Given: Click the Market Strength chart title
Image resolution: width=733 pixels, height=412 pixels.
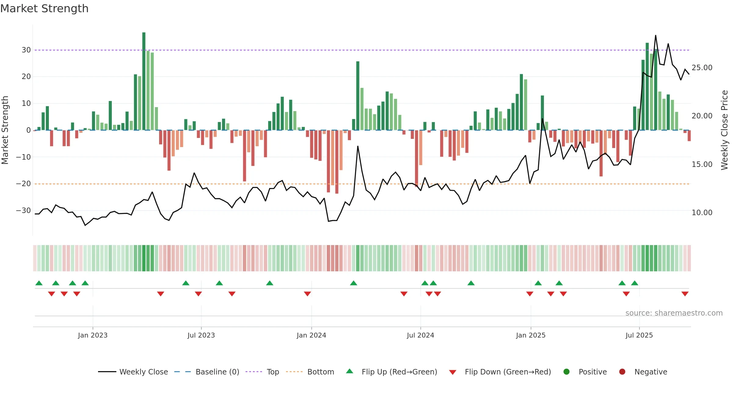Looking at the screenshot, I should [44, 9].
